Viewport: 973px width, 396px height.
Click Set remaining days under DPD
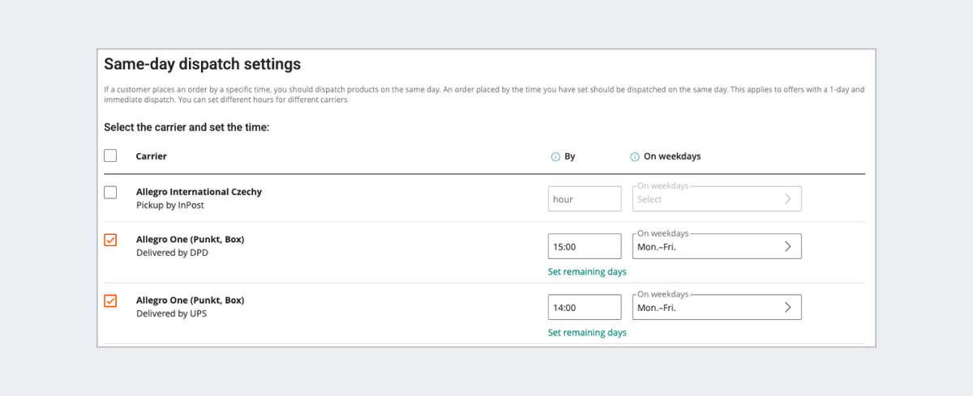coord(587,272)
